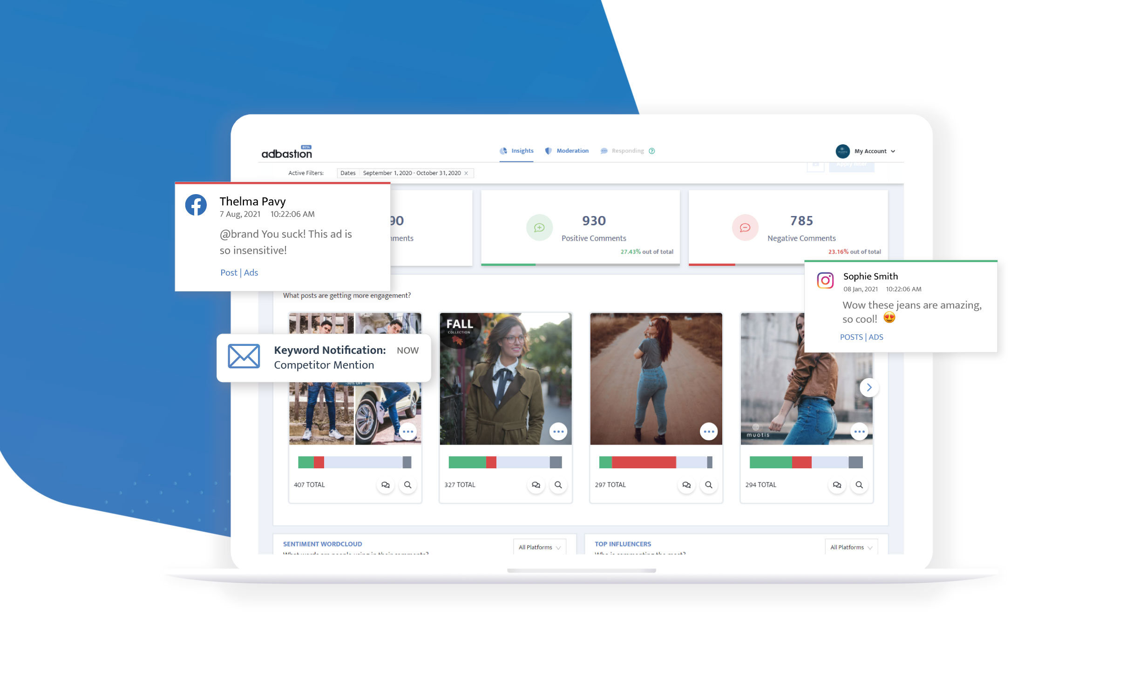The height and width of the screenshot is (682, 1126).
Task: Open the more-options menu on the FALL collection post
Action: point(558,432)
